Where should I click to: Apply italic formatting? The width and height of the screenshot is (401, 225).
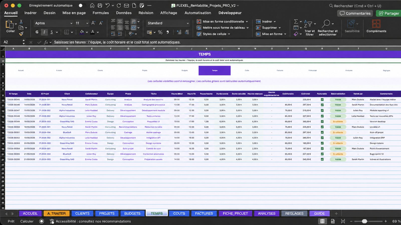pos(44,32)
